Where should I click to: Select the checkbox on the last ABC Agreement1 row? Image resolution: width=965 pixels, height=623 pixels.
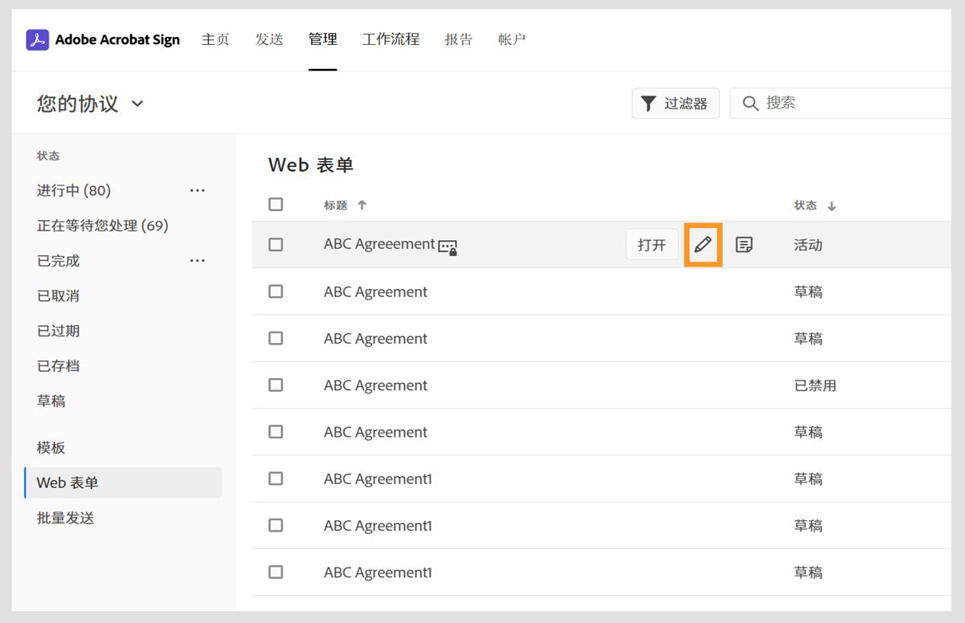276,572
